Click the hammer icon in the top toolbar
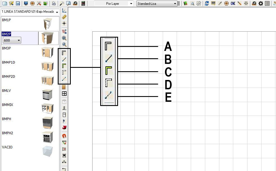Viewport: 276px width, 171px height. click(x=62, y=3)
